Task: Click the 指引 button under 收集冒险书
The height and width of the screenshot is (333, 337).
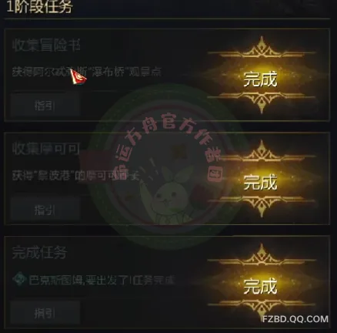Action: coord(45,106)
